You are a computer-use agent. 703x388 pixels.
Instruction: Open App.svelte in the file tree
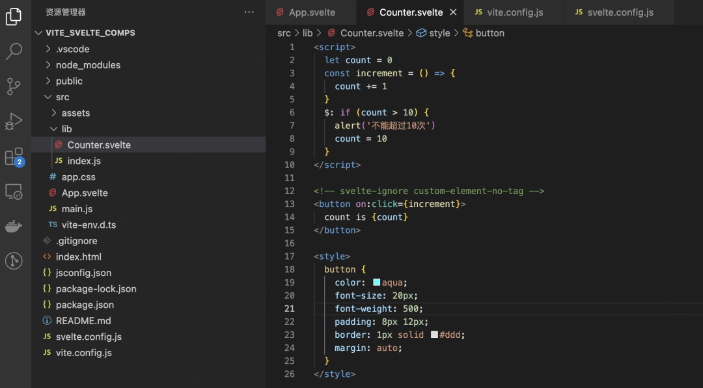coord(148,193)
